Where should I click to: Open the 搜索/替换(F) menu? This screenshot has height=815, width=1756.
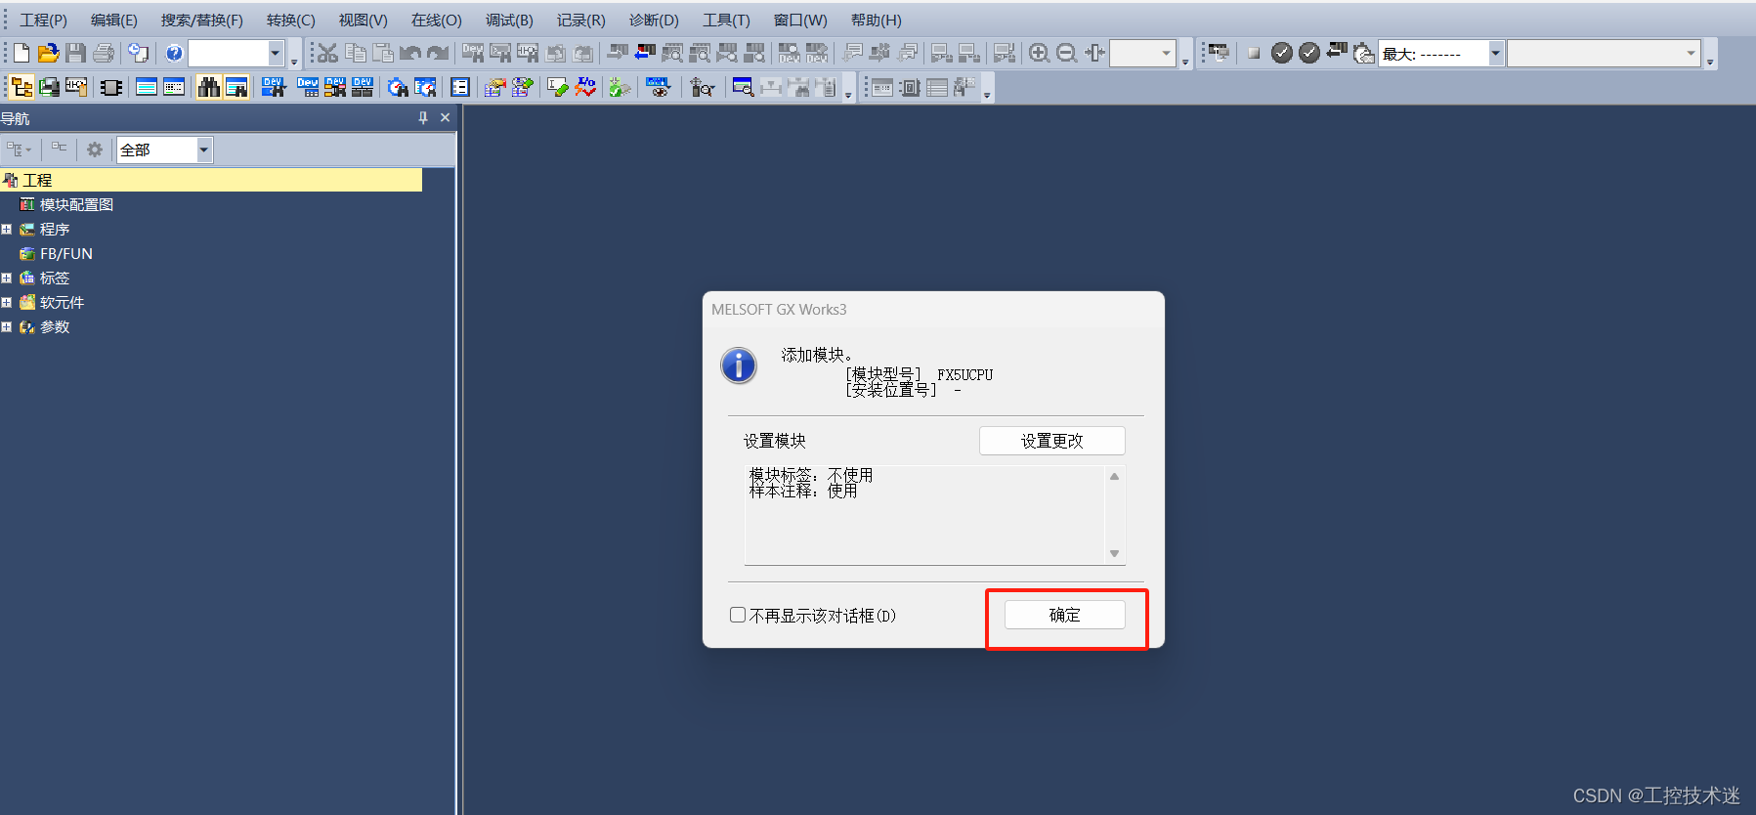202,20
